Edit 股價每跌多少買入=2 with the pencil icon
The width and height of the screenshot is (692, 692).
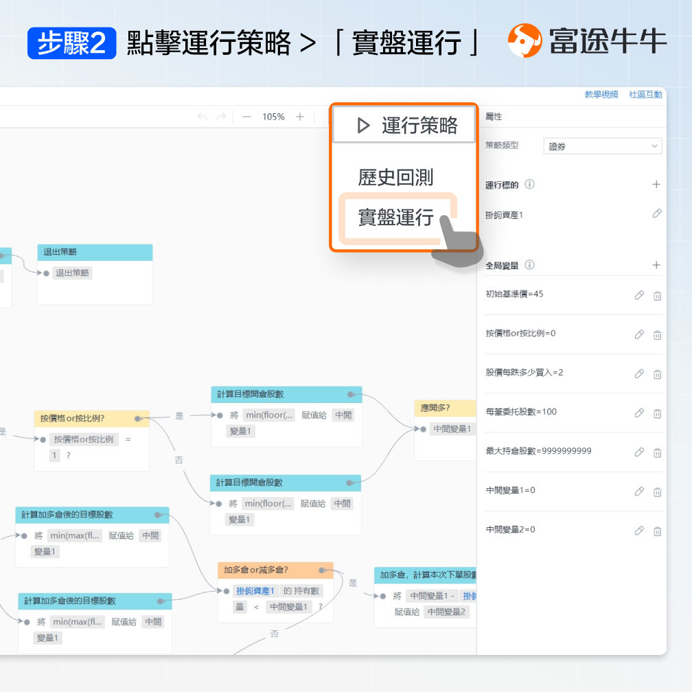pos(639,373)
